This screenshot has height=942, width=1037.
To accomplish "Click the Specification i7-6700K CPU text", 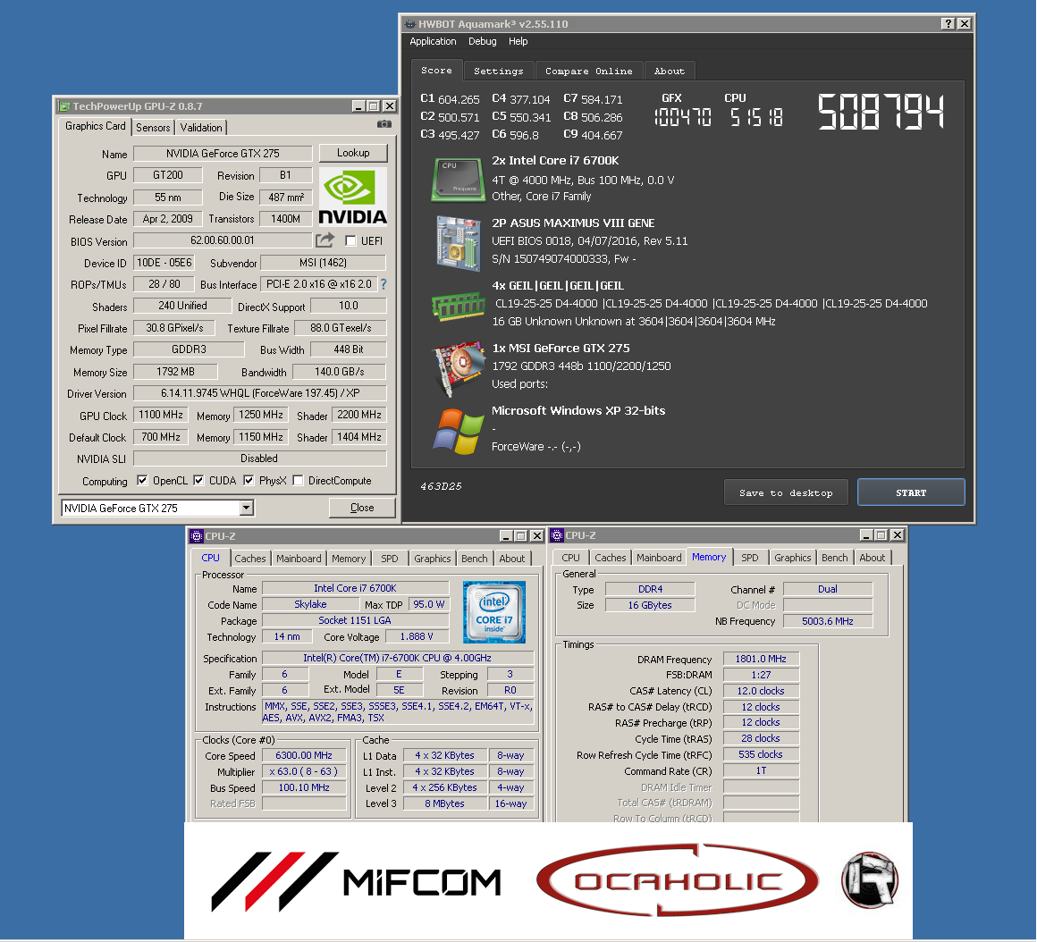I will coord(398,658).
